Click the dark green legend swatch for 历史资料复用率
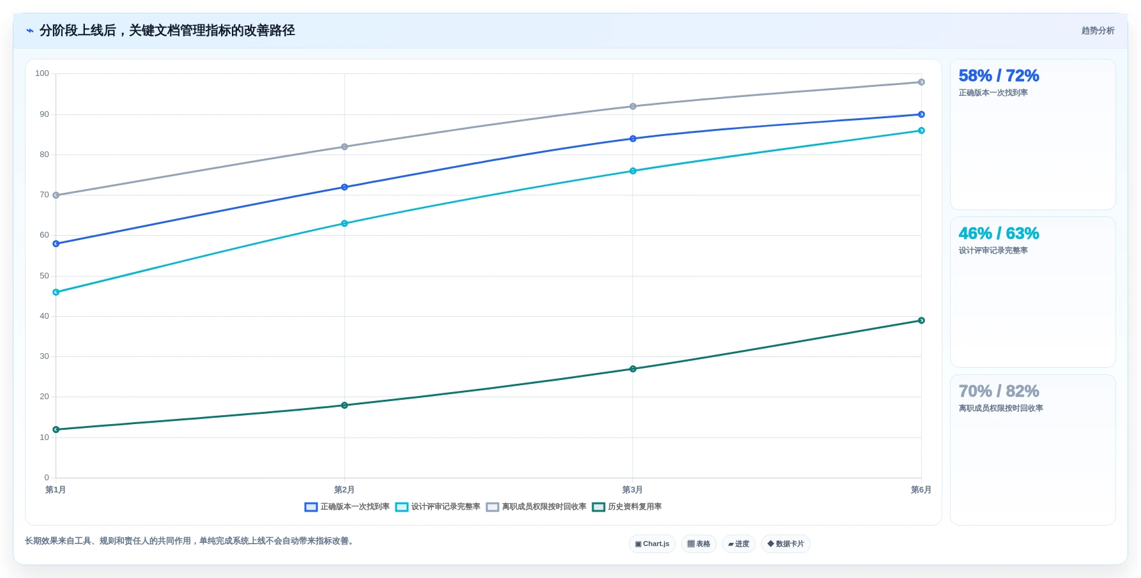This screenshot has height=578, width=1141. [599, 507]
